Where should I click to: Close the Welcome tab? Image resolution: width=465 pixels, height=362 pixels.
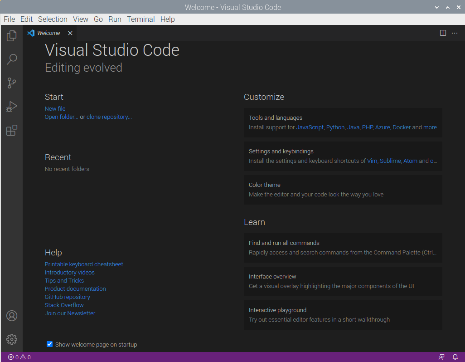coord(70,33)
